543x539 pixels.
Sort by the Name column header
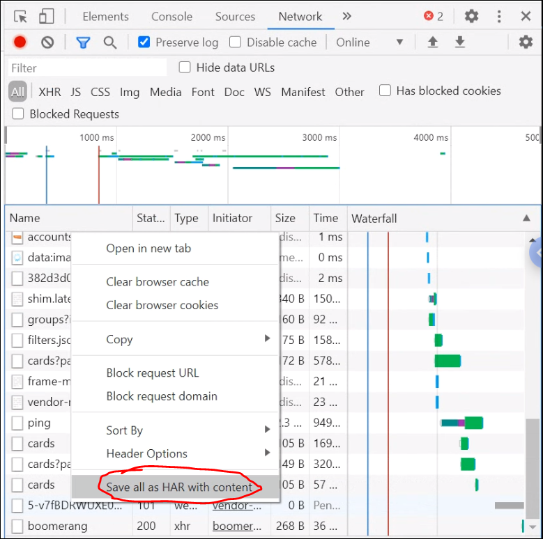pyautogui.click(x=69, y=218)
